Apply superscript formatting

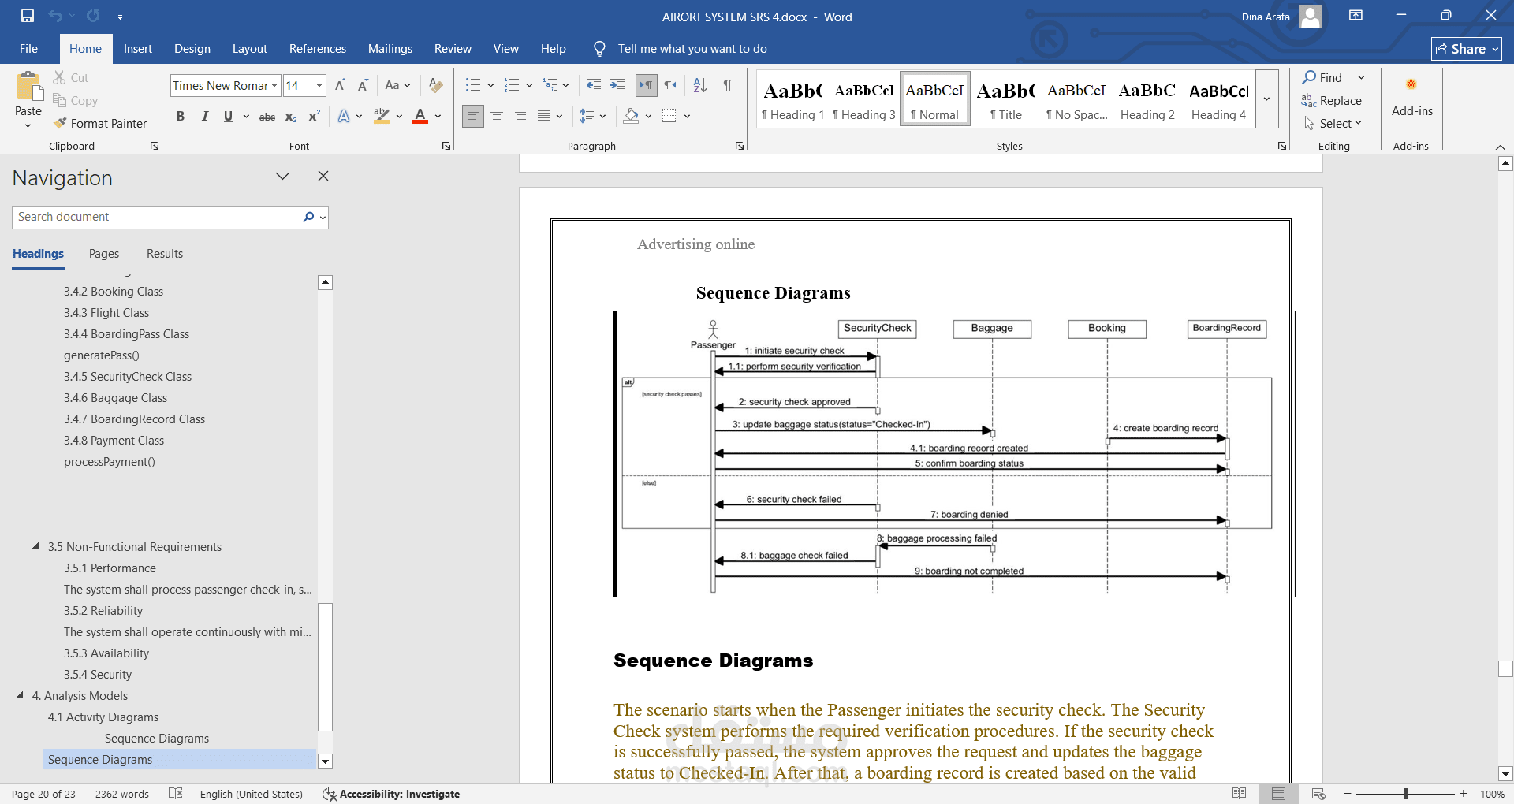pos(314,117)
